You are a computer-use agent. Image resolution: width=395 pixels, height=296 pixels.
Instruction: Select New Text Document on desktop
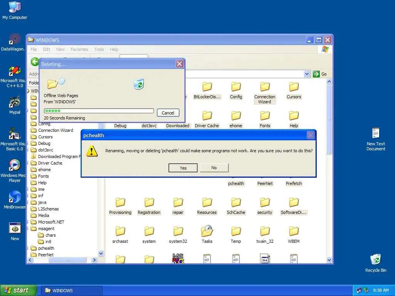[376, 139]
